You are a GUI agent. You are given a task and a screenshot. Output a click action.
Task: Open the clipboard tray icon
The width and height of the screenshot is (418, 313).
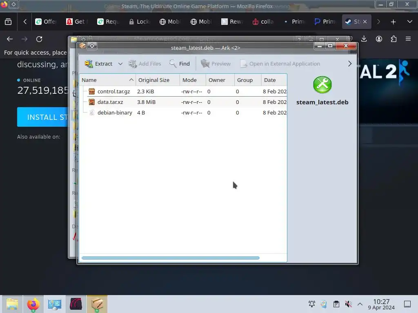[x=336, y=304]
